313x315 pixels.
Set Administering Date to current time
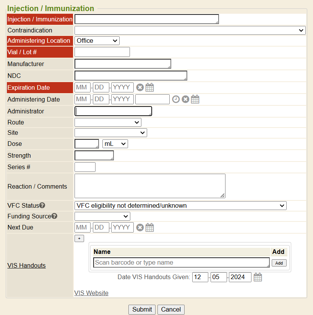click(176, 99)
